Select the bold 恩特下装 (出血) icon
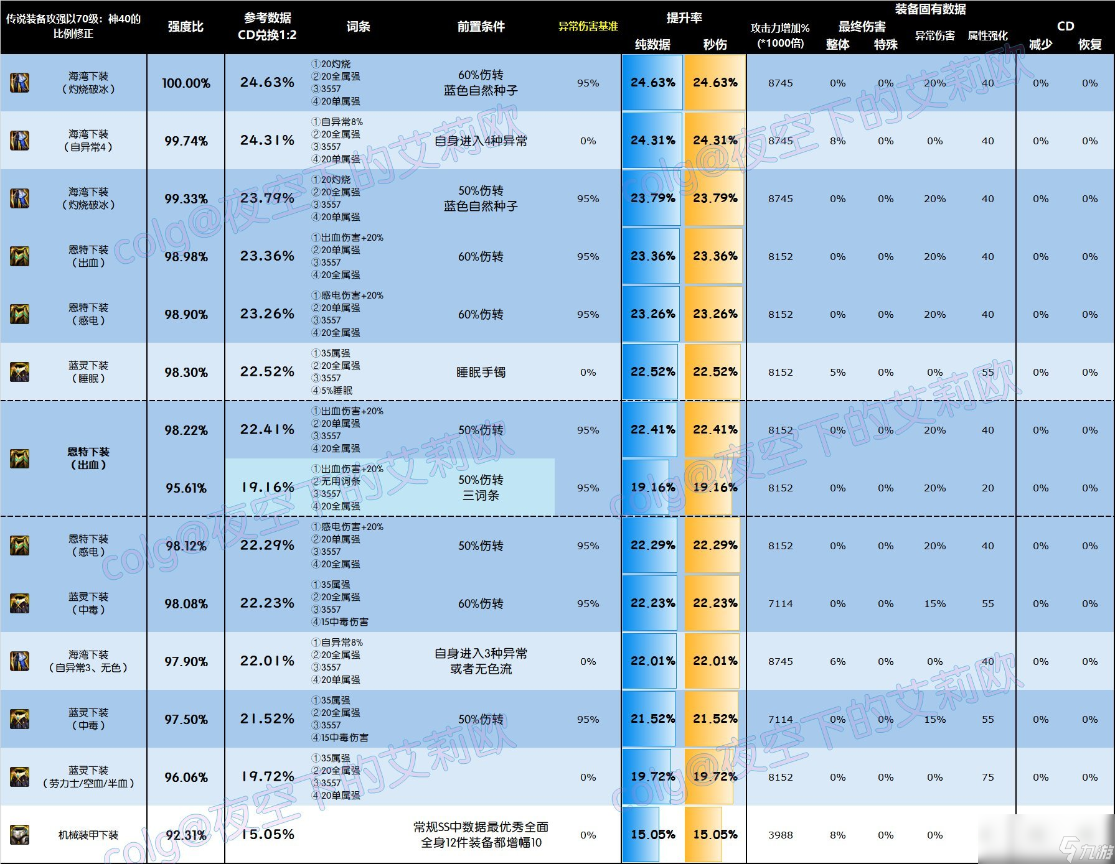 [x=19, y=459]
